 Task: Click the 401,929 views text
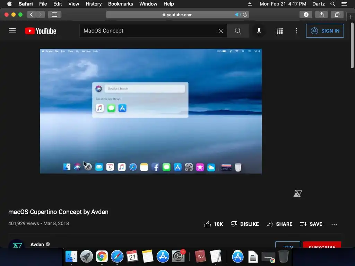(x=24, y=223)
